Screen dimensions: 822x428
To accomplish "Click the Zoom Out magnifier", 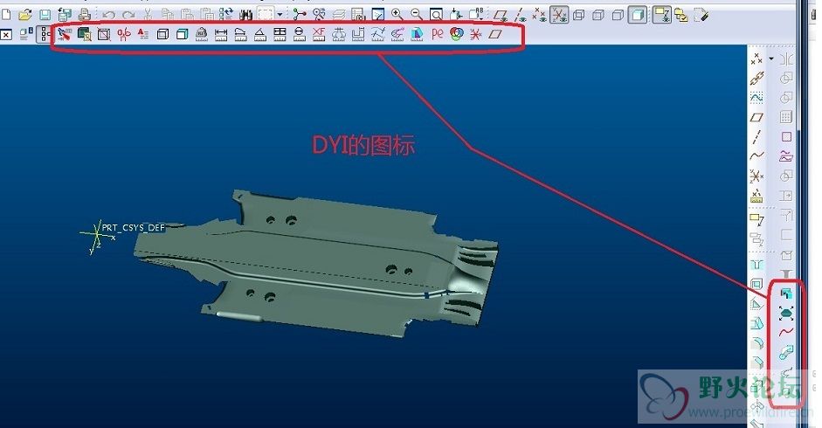I will (x=417, y=15).
